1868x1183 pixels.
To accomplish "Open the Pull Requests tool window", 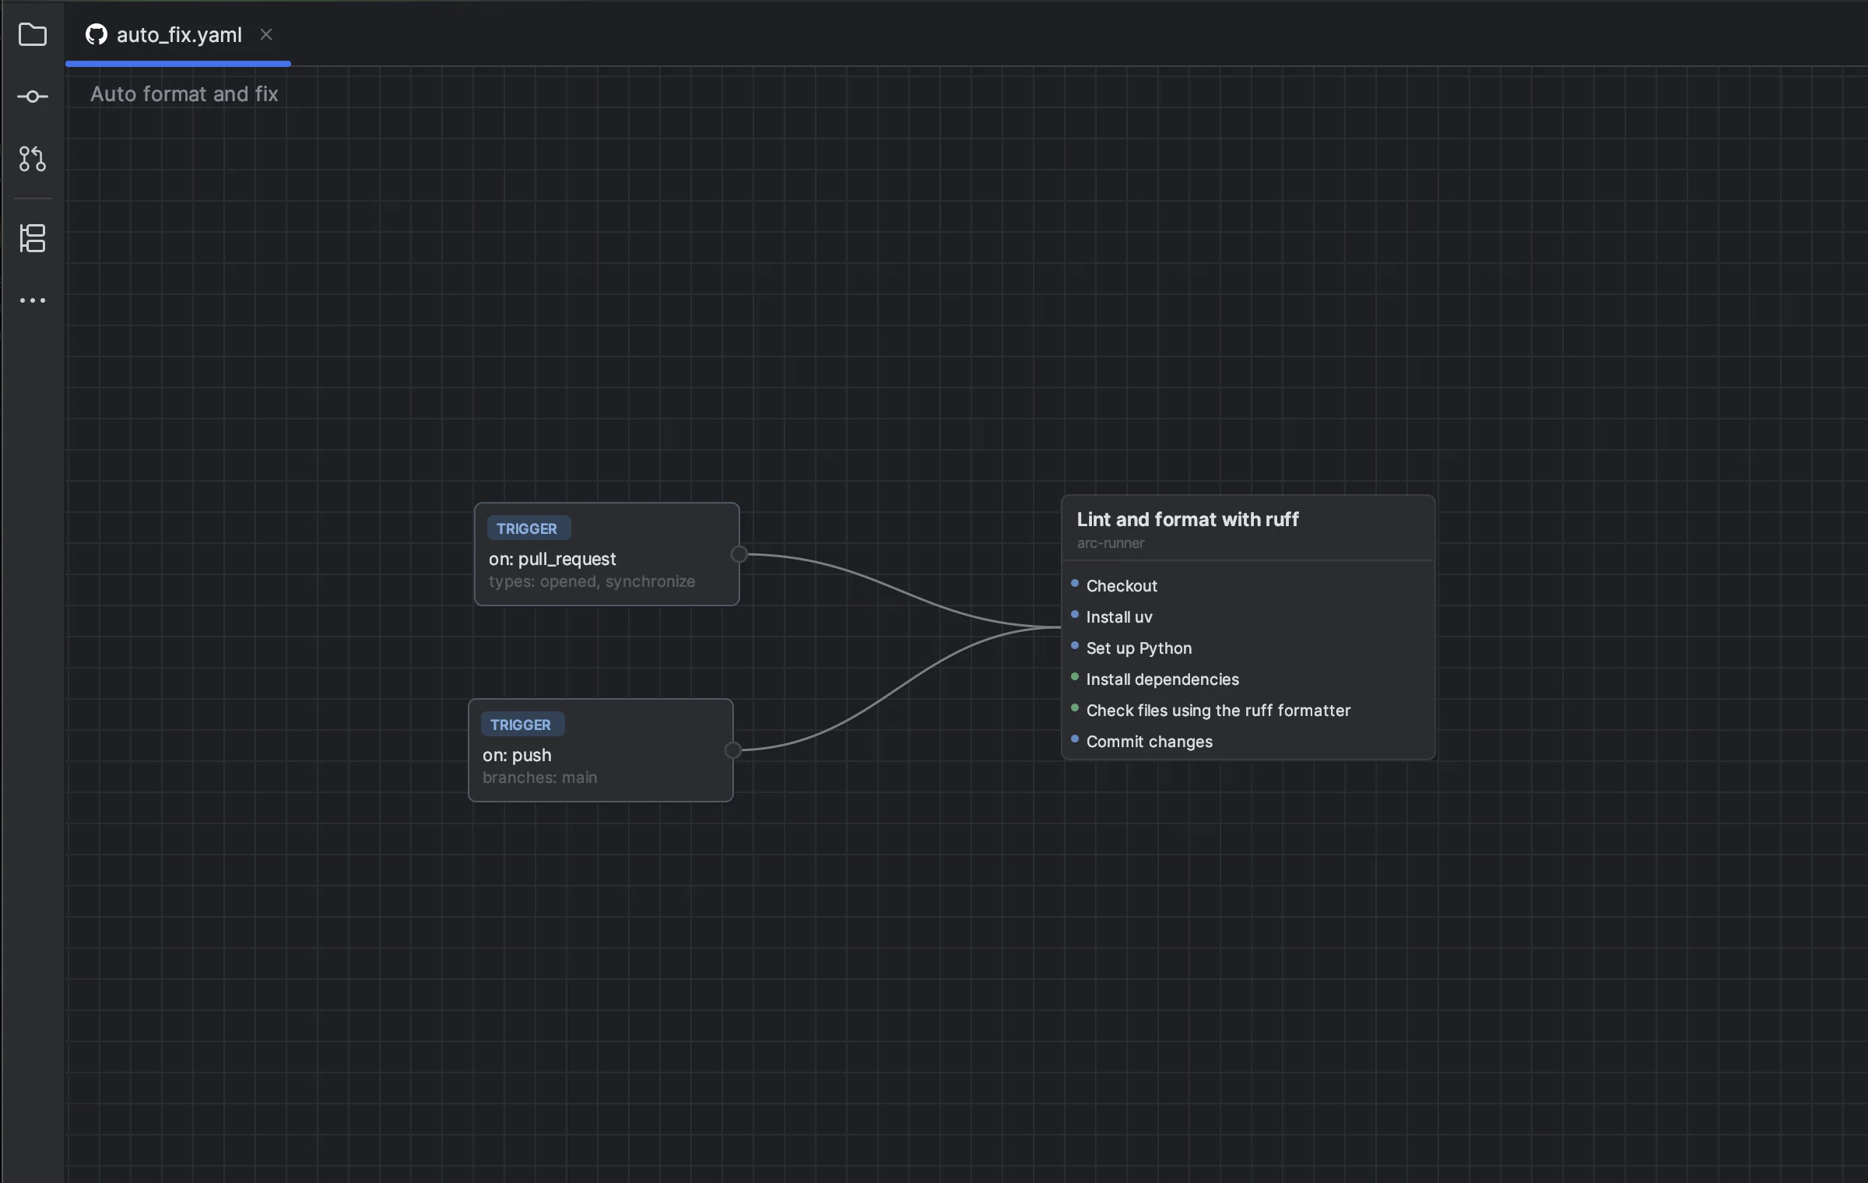I will 33,159.
